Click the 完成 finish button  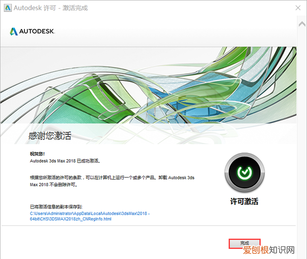245,243
